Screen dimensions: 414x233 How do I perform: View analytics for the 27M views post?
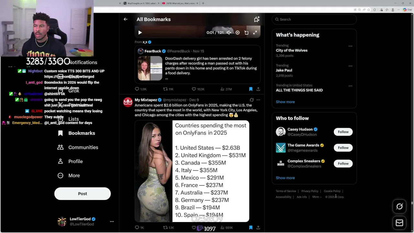226,89
